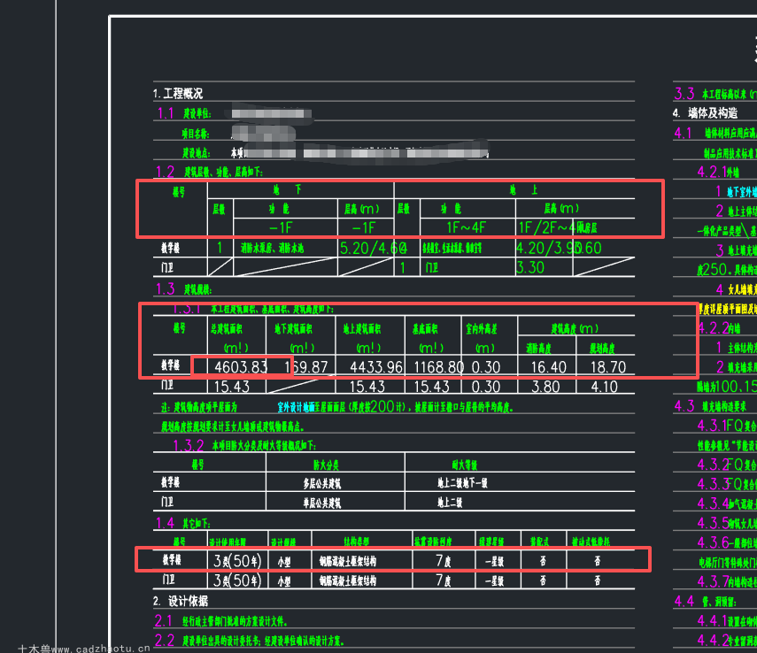Click the "1F~4F" table cell
The image size is (757, 653).
click(466, 227)
